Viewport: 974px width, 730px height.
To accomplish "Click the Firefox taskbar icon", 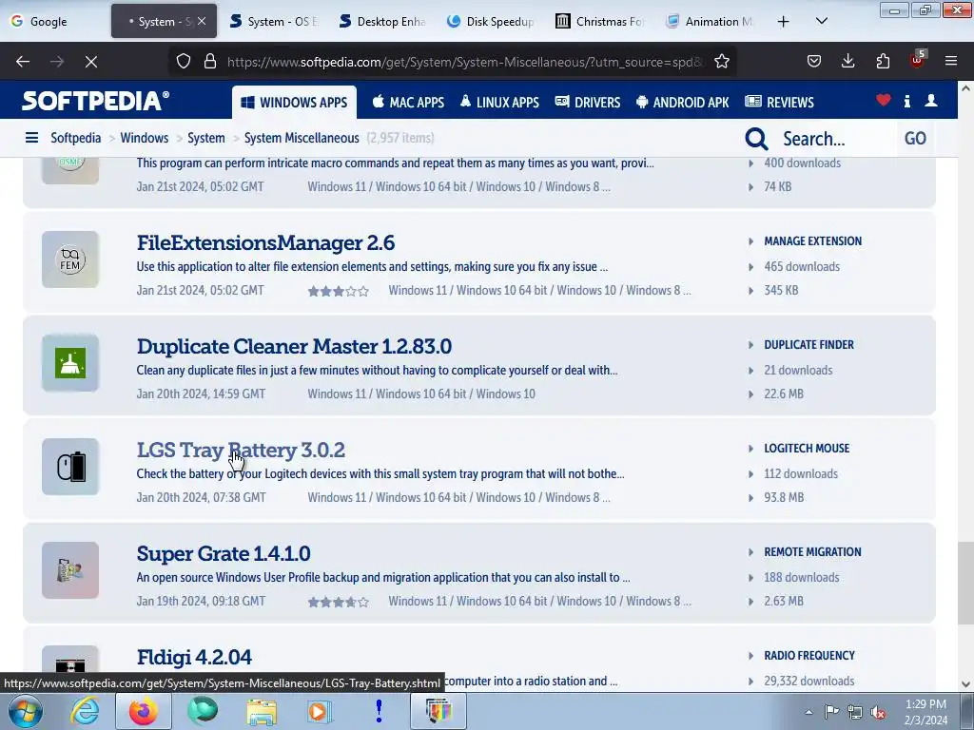I will pyautogui.click(x=143, y=711).
